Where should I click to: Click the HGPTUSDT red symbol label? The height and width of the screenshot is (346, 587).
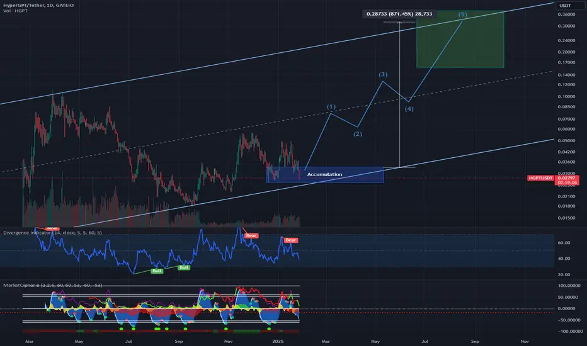point(540,178)
